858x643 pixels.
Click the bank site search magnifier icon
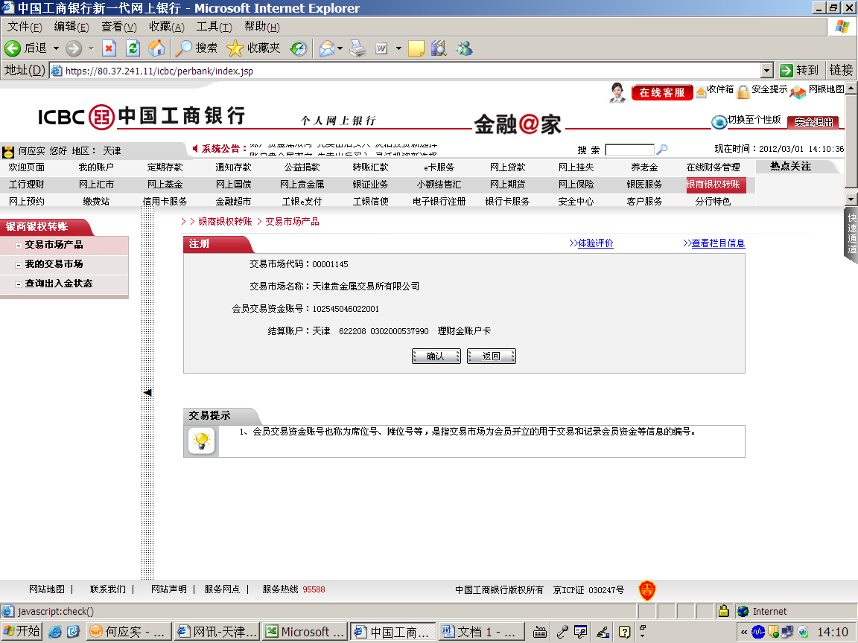pyautogui.click(x=662, y=150)
